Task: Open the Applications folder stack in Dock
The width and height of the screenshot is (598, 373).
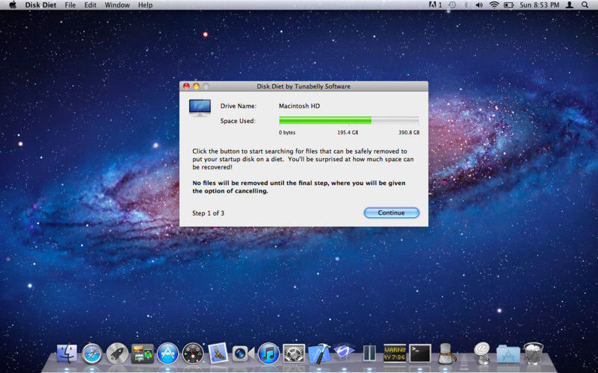Action: [x=508, y=354]
